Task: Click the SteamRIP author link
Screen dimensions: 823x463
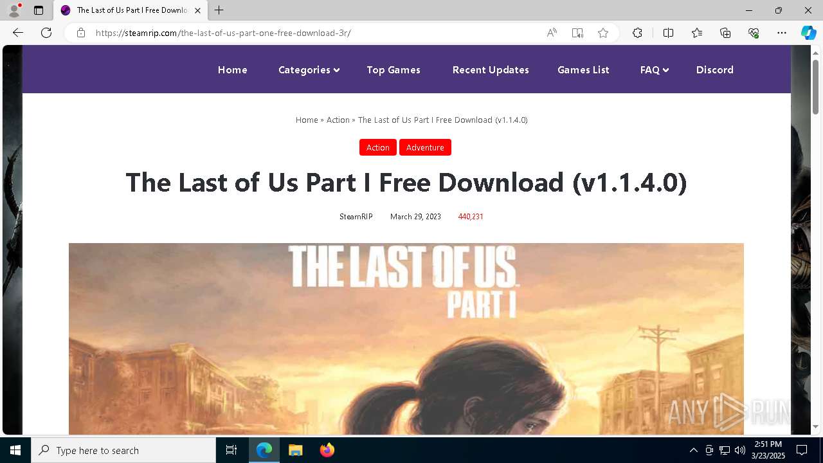Action: pos(356,217)
